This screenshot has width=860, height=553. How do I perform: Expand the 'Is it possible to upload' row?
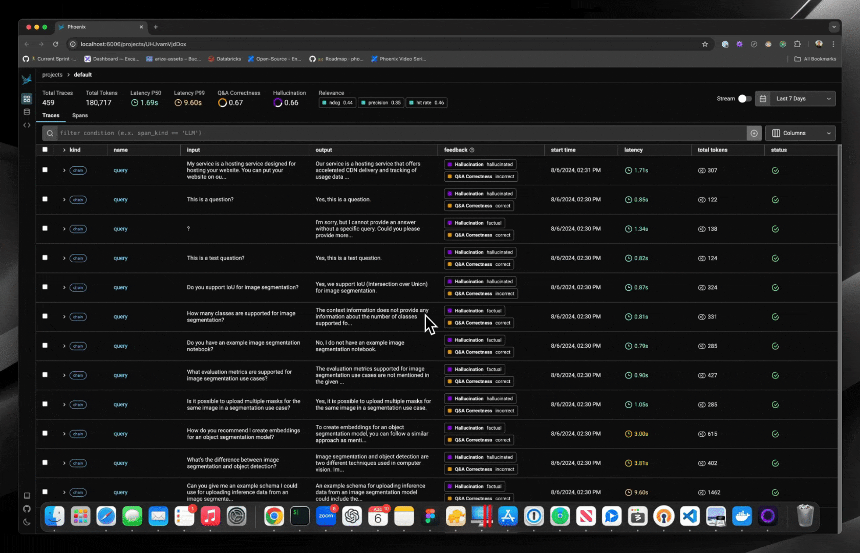click(x=64, y=405)
